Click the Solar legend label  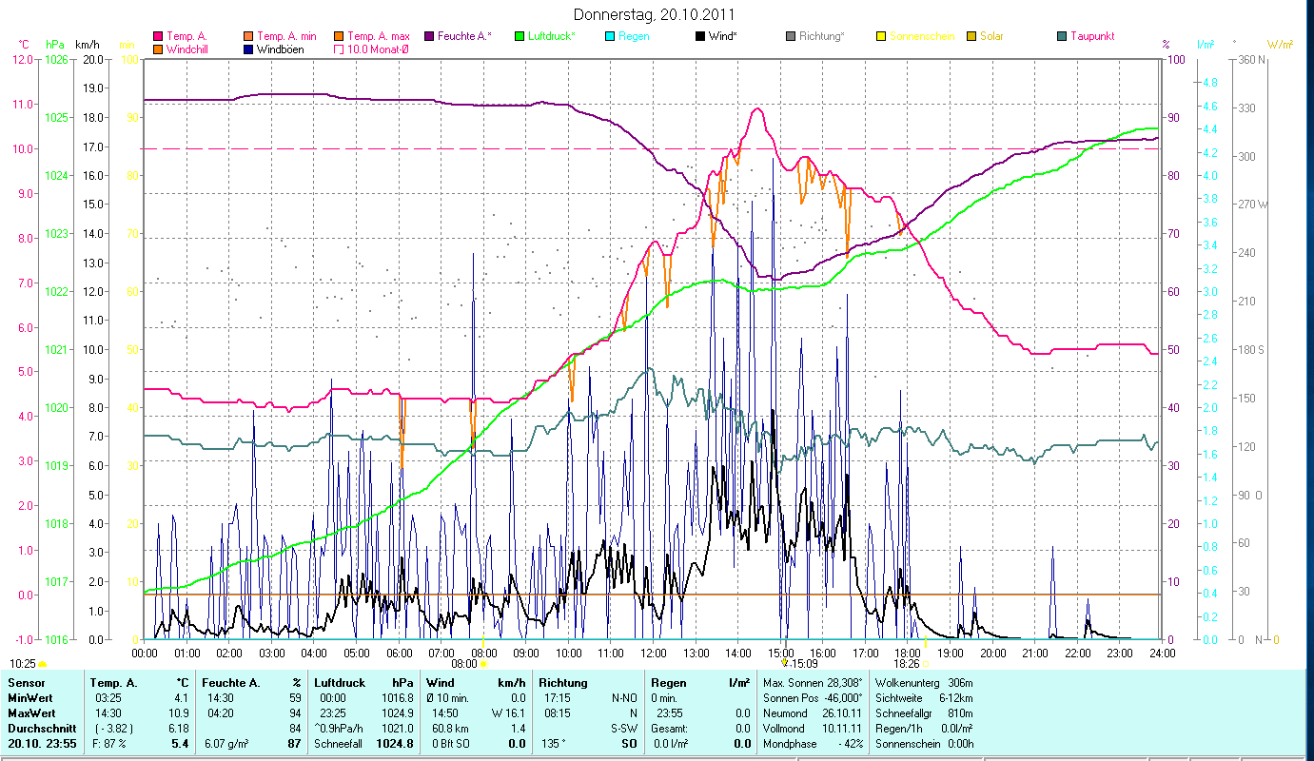(x=990, y=36)
